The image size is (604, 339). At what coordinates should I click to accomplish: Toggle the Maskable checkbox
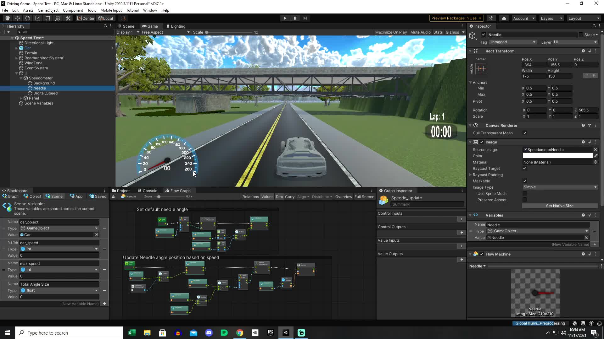[x=525, y=181]
